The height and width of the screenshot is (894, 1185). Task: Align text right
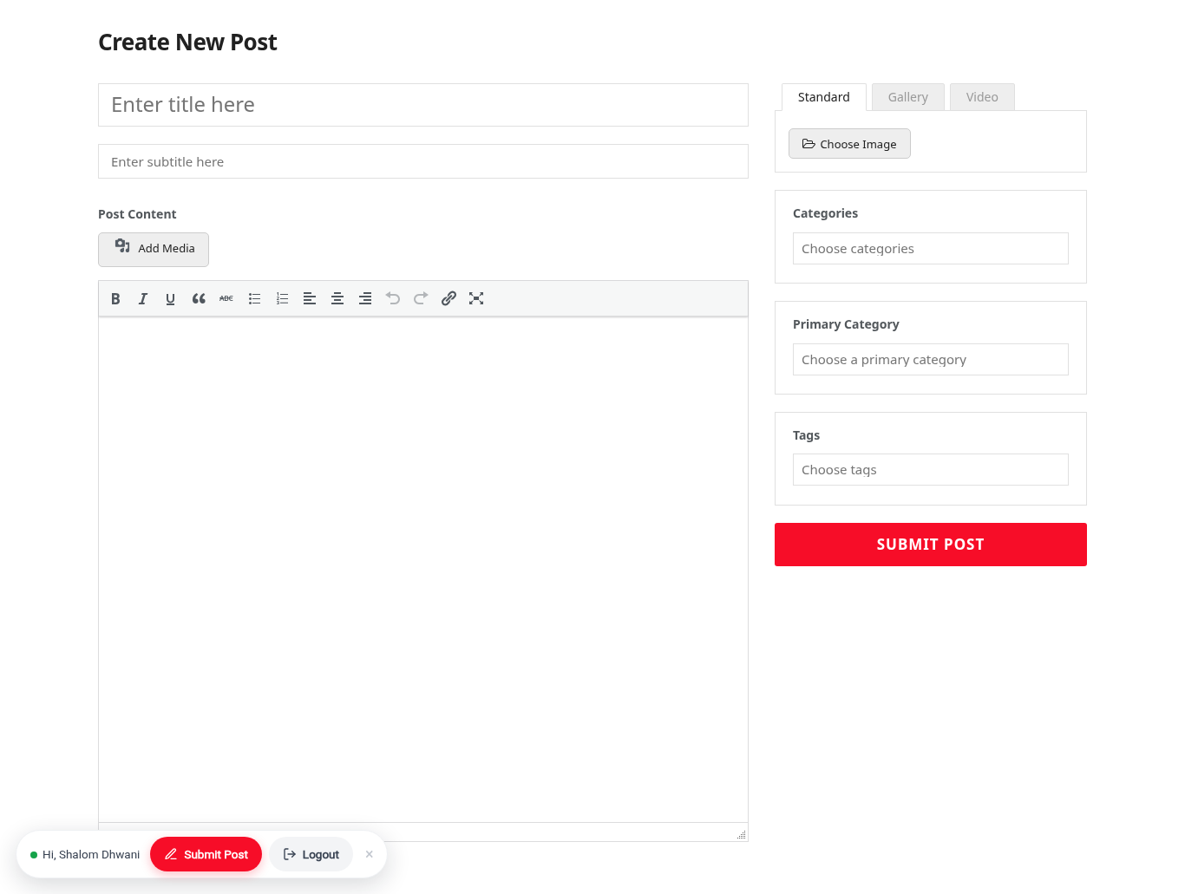pyautogui.click(x=365, y=298)
